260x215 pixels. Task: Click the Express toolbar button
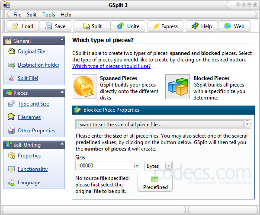pos(166,26)
